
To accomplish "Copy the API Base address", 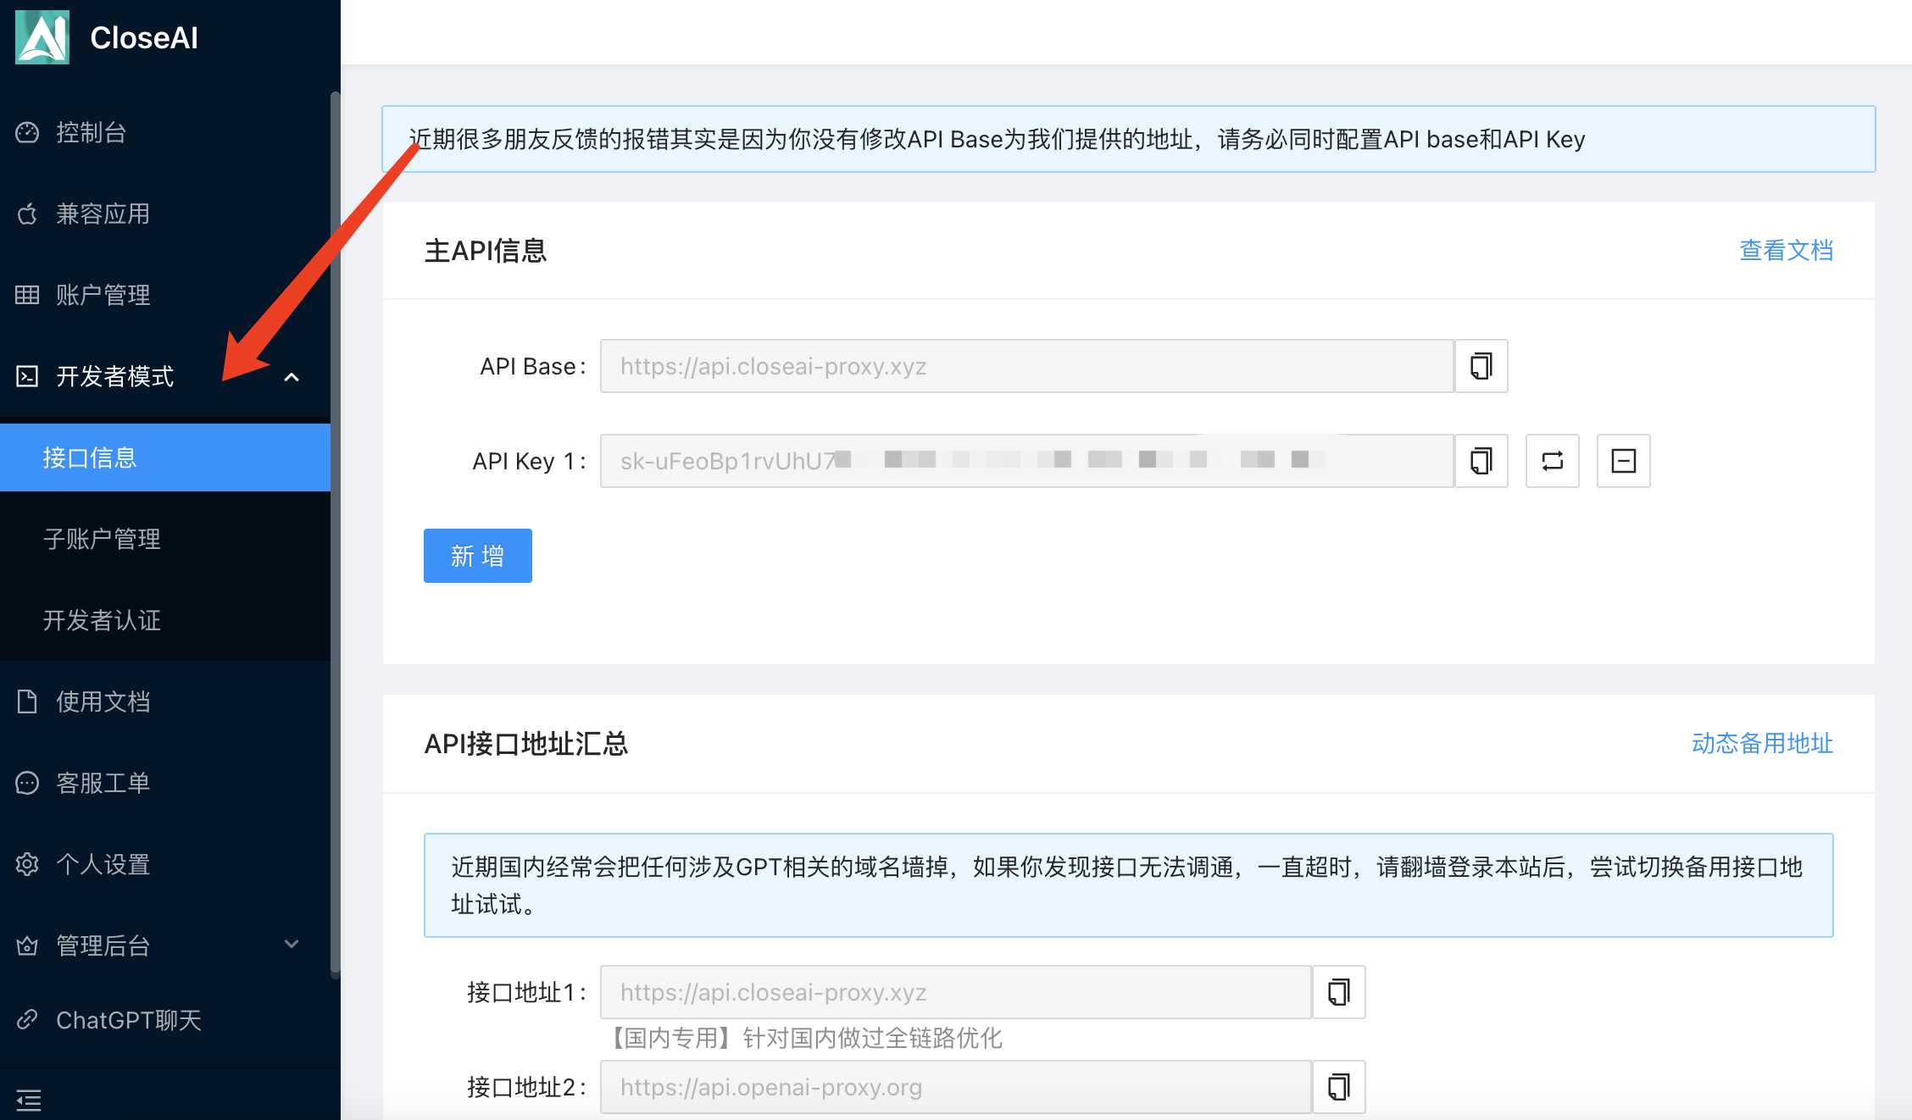I will point(1481,366).
